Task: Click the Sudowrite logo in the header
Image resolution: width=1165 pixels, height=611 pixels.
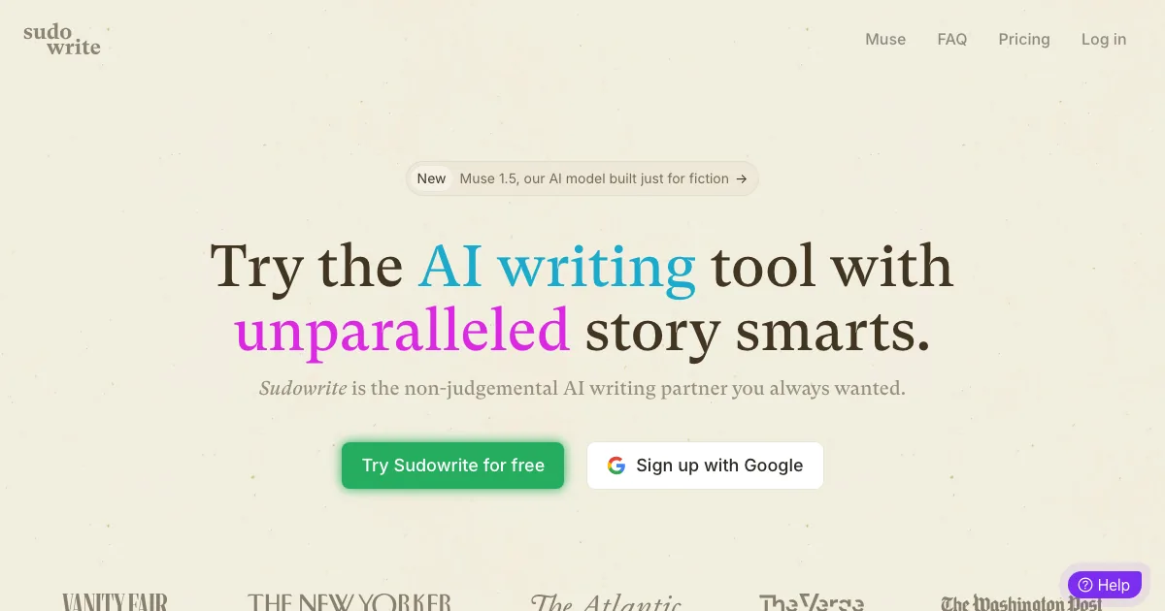Action: pyautogui.click(x=62, y=39)
